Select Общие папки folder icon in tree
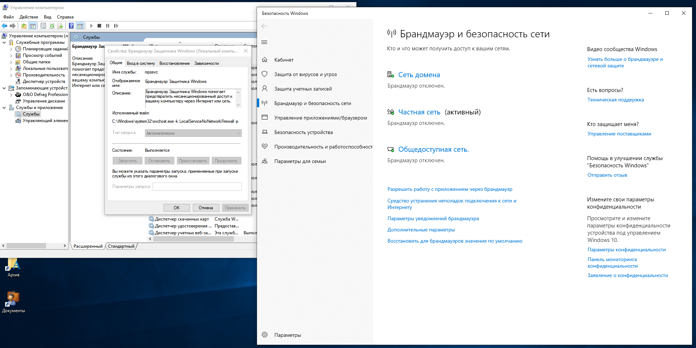The image size is (696, 348). [x=18, y=62]
